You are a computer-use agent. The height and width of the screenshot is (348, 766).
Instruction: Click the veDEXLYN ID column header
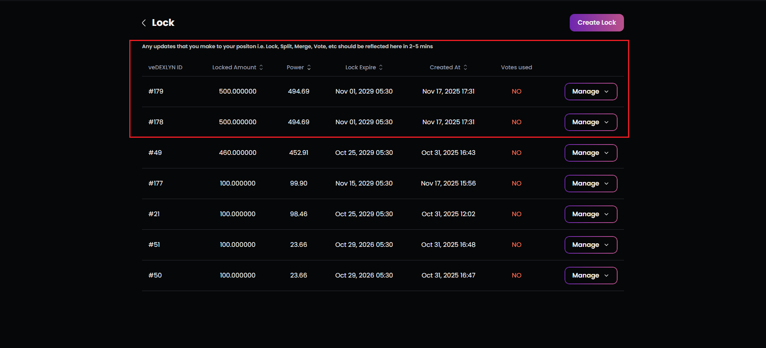[165, 67]
